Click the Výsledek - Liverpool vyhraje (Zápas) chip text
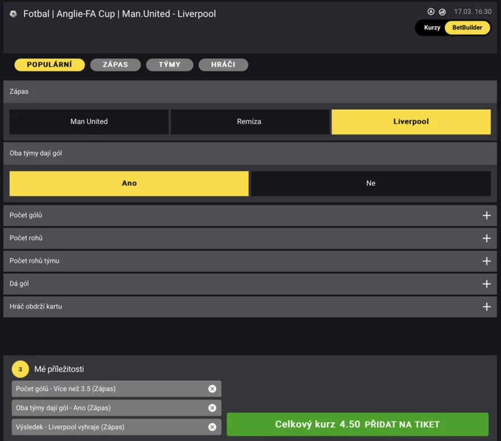The image size is (501, 441). 70,427
